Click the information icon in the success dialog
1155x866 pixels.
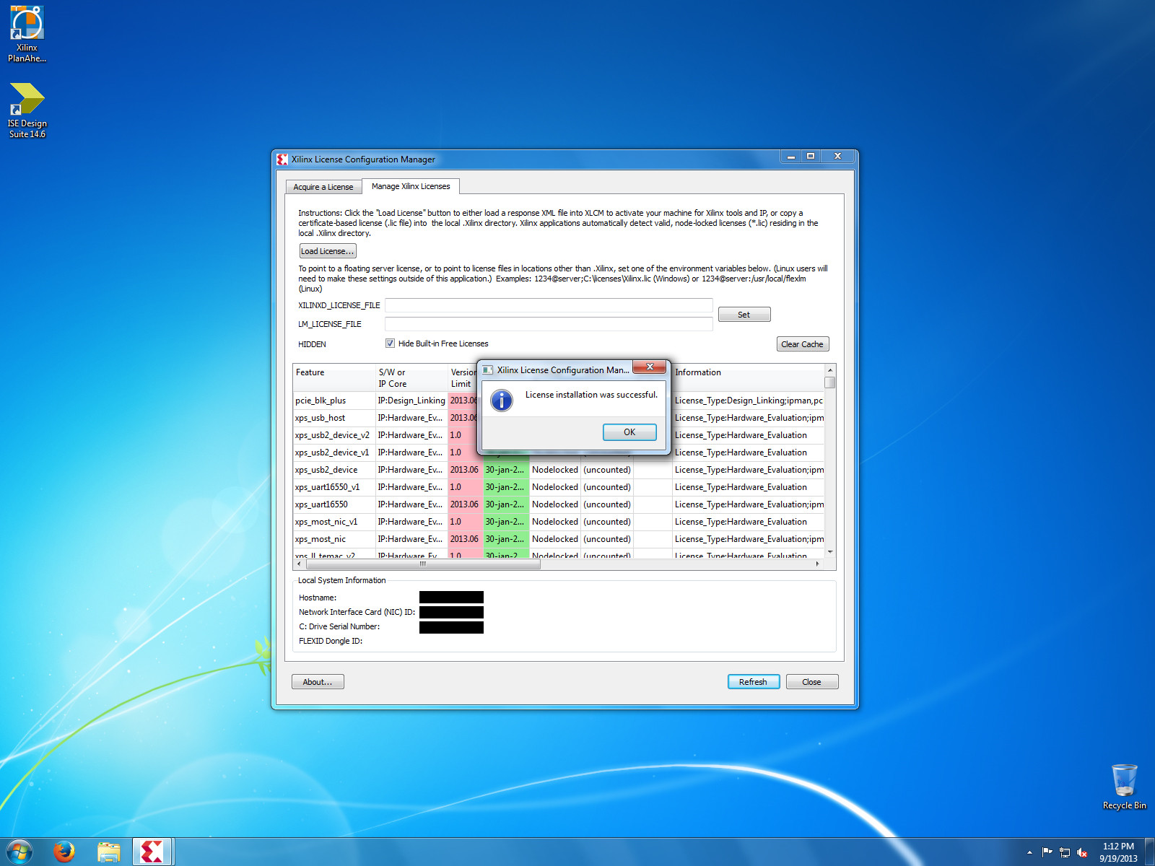click(502, 400)
